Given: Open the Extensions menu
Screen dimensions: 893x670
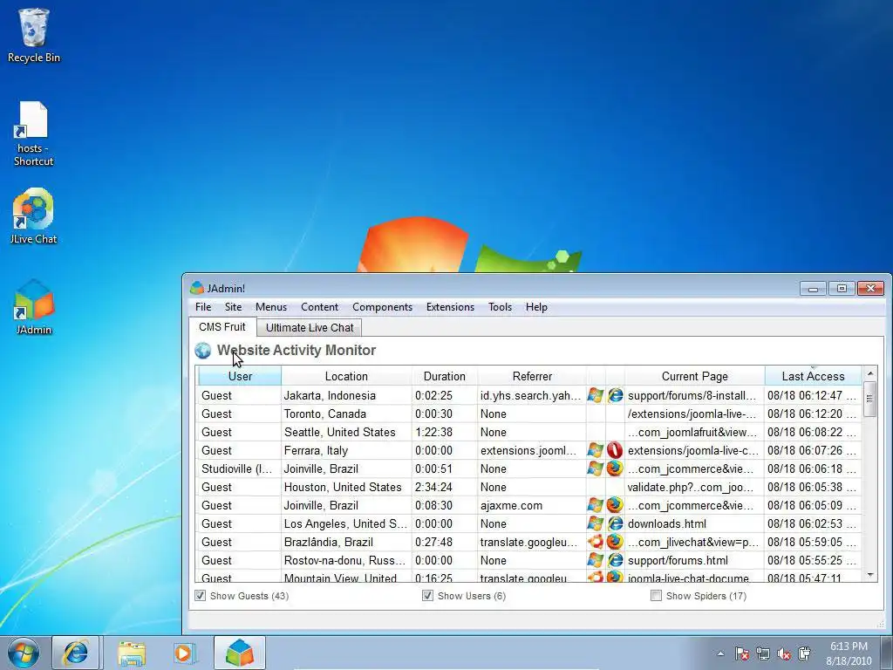Looking at the screenshot, I should (x=450, y=307).
